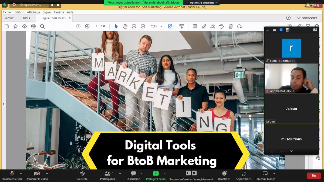Go to previous page arrow
The height and width of the screenshot is (182, 324).
[x=78, y=26]
